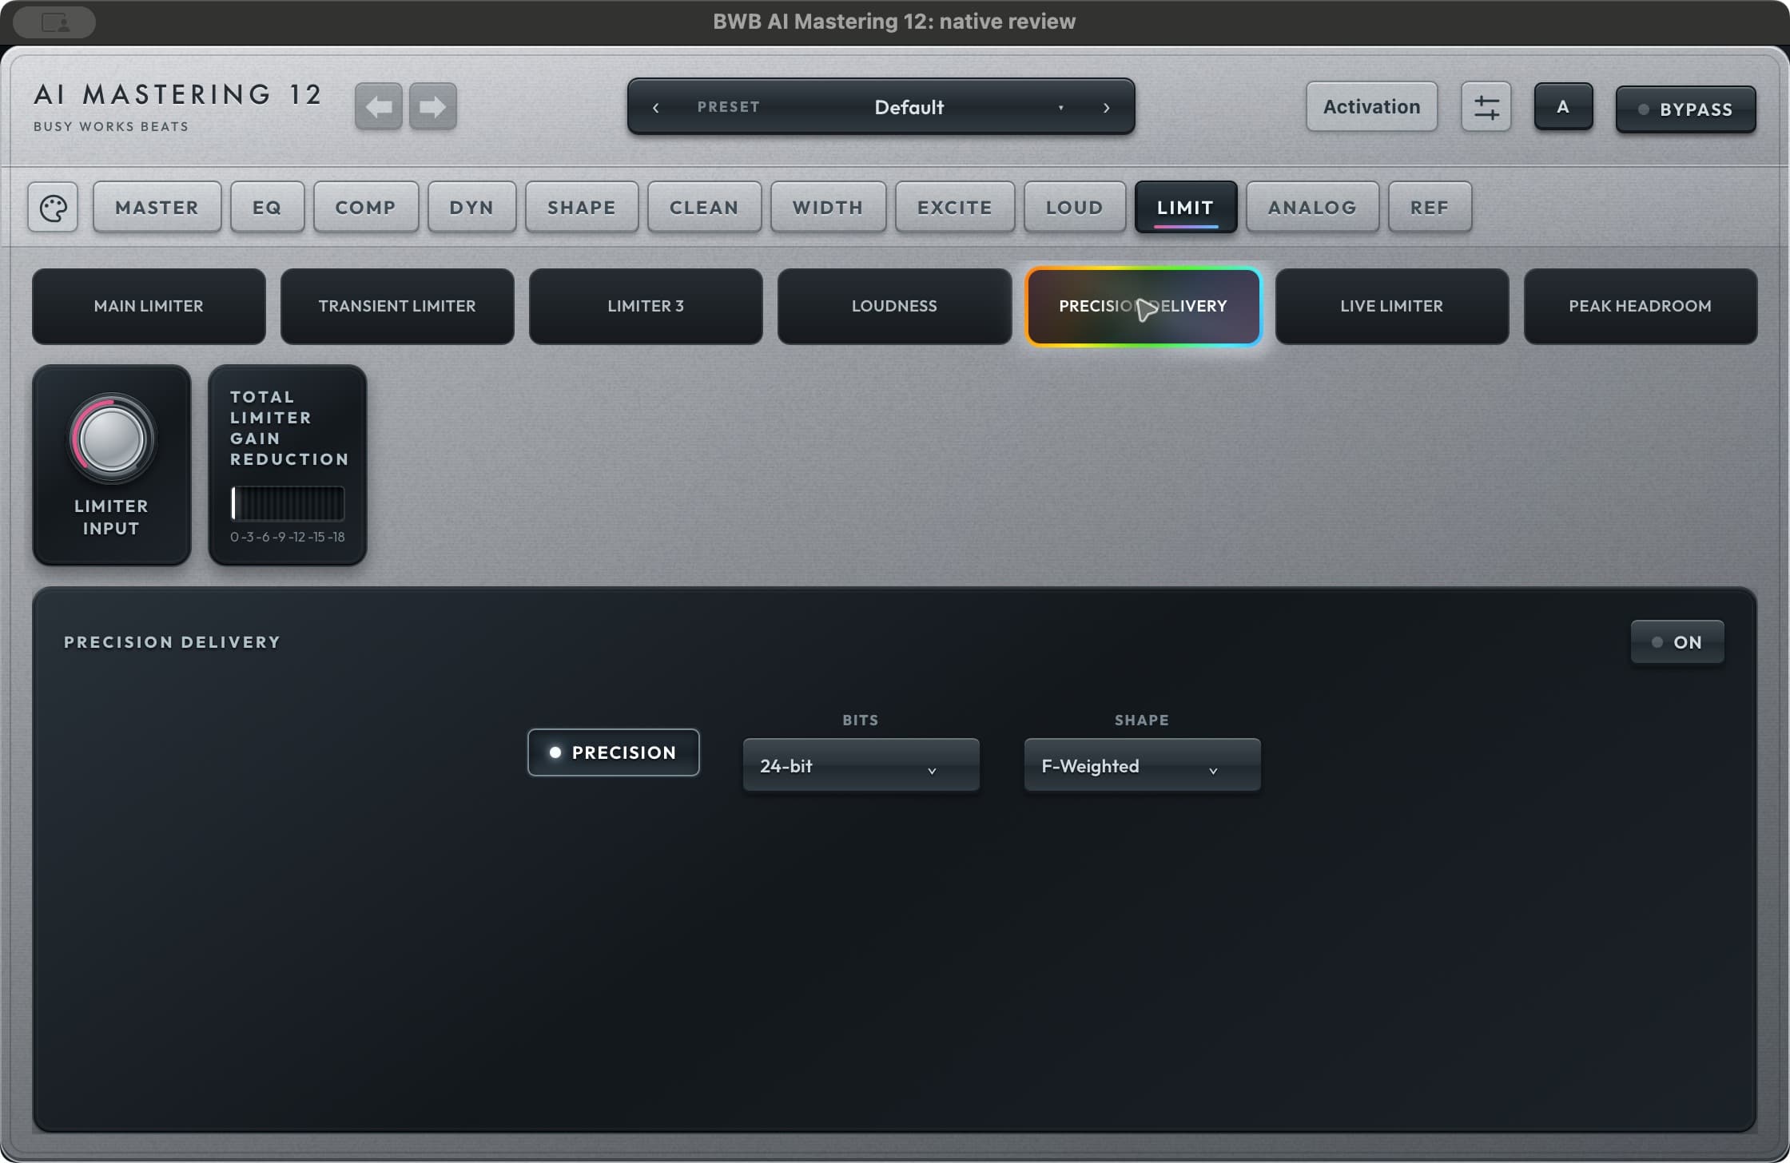This screenshot has height=1163, width=1790.
Task: Switch A/B state with the A button
Action: (x=1563, y=106)
